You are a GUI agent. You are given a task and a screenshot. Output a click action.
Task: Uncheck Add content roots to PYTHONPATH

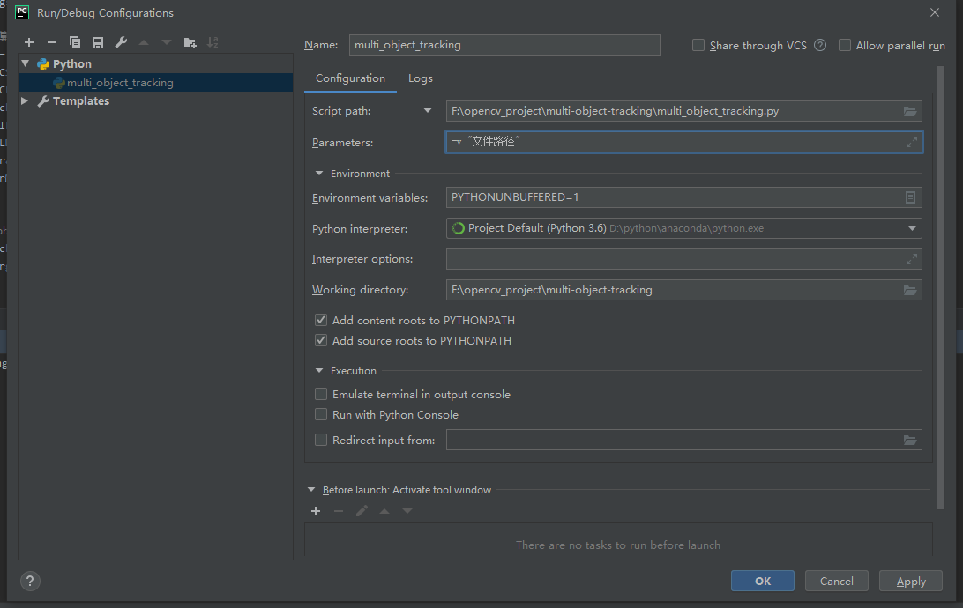321,321
